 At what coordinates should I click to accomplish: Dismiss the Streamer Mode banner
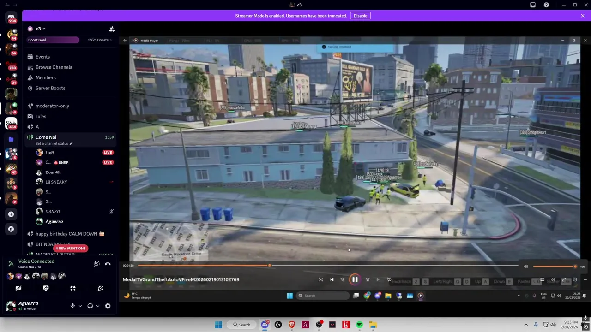[x=583, y=16]
